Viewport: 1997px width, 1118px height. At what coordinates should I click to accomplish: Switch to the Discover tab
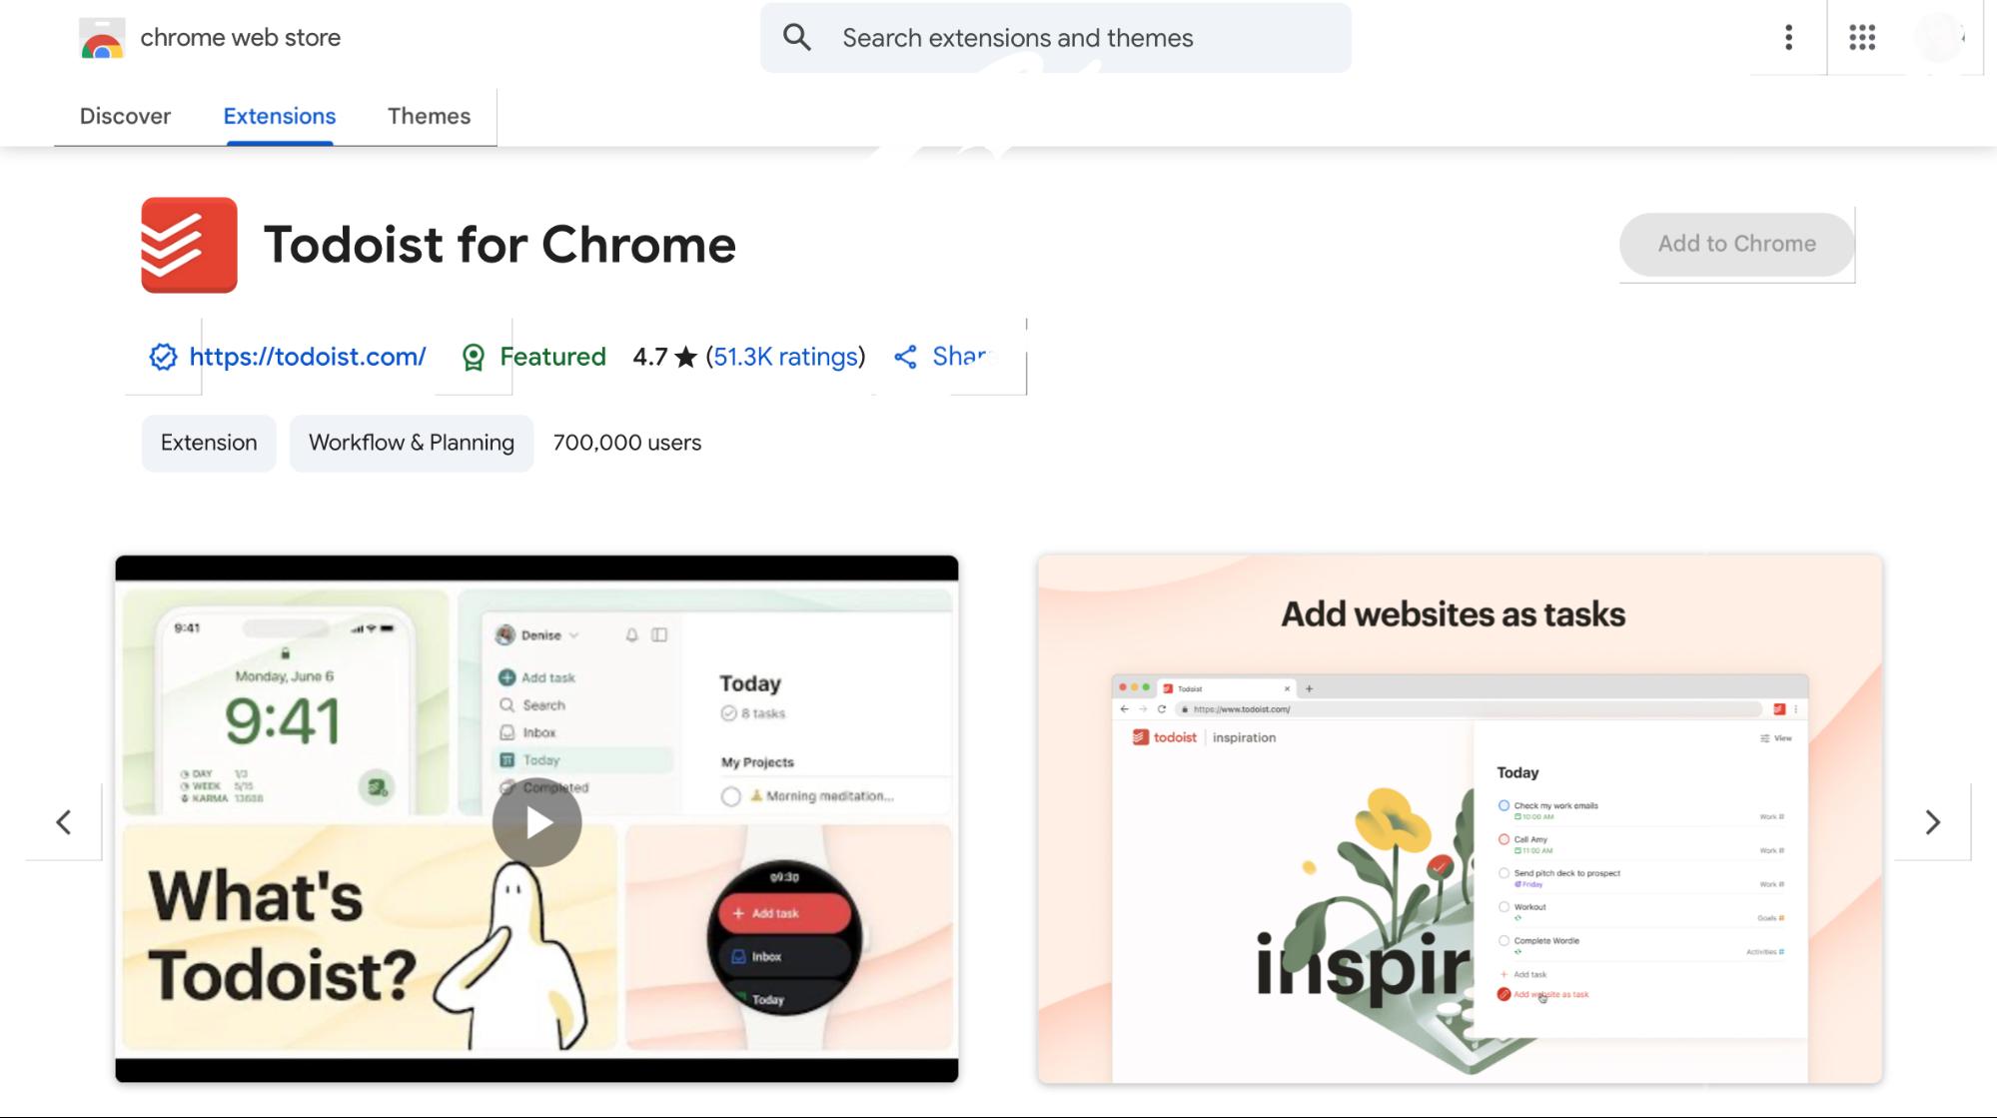125,116
